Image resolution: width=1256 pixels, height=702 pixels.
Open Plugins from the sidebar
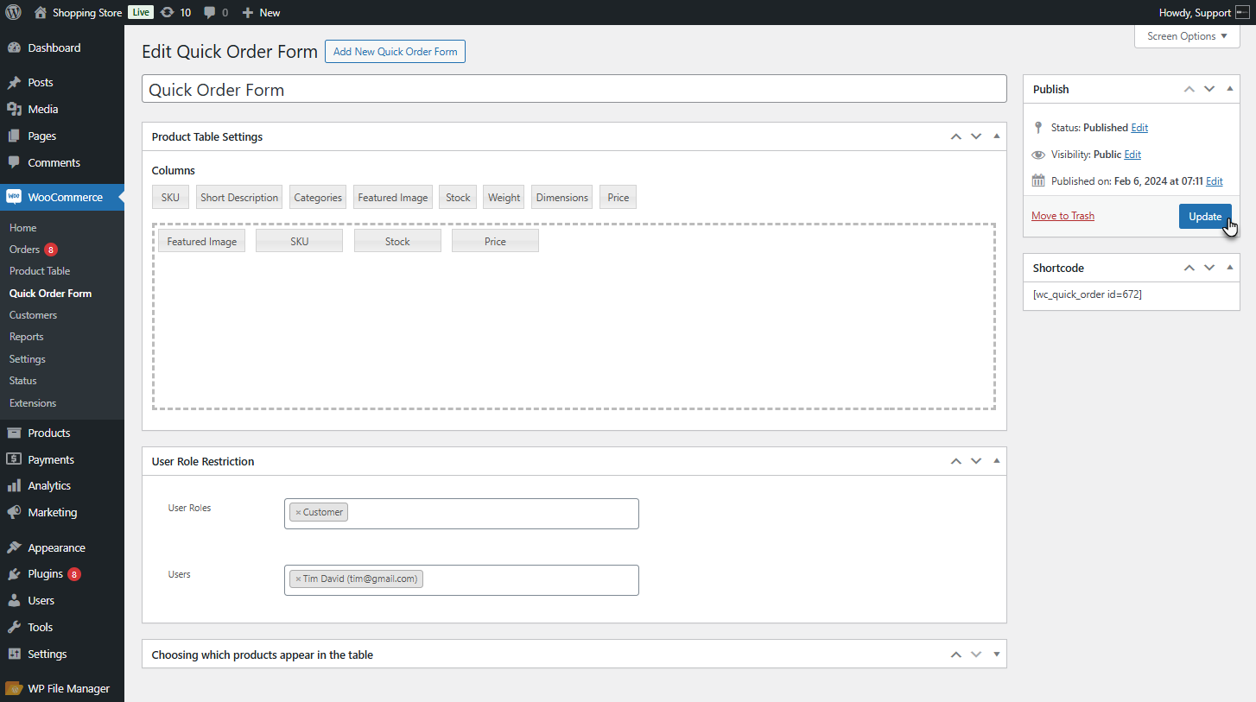[45, 574]
